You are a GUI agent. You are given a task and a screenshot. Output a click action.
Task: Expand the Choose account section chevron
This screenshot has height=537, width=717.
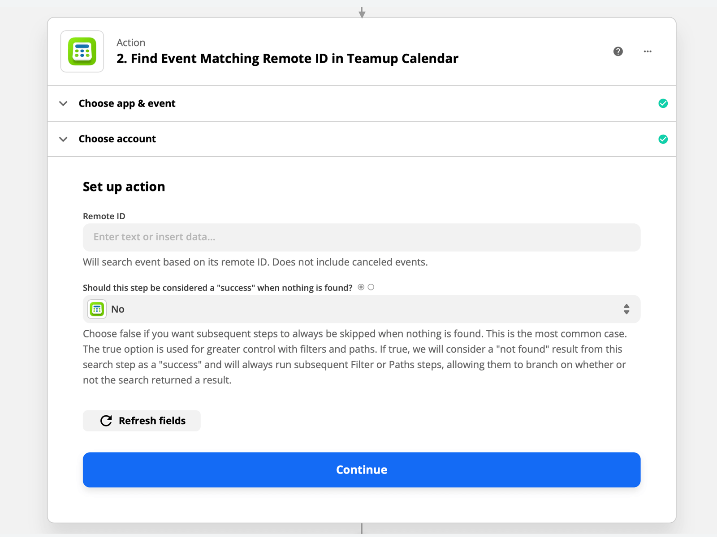click(63, 139)
